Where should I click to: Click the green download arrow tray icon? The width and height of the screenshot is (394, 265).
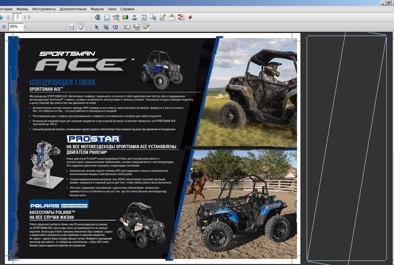172,17
